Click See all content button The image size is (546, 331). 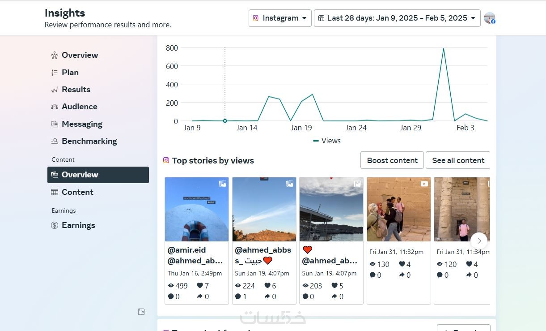[458, 160]
